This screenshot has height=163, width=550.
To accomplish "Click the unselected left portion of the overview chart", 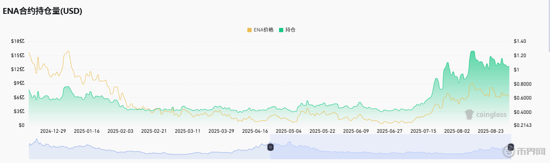I will (149, 147).
